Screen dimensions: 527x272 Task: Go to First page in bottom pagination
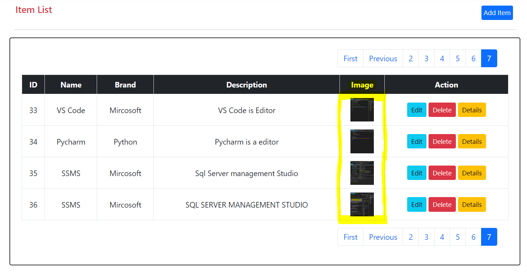point(350,237)
